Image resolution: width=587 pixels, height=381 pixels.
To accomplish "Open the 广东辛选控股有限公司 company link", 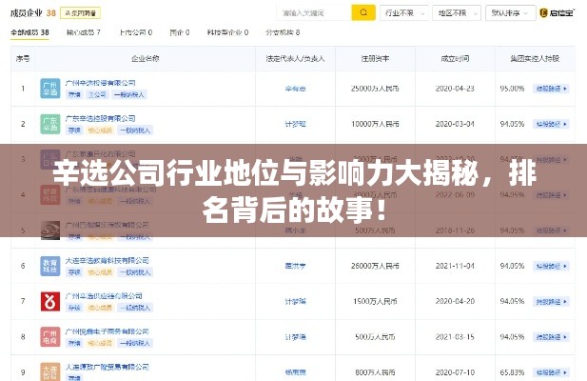I will pyautogui.click(x=101, y=117).
